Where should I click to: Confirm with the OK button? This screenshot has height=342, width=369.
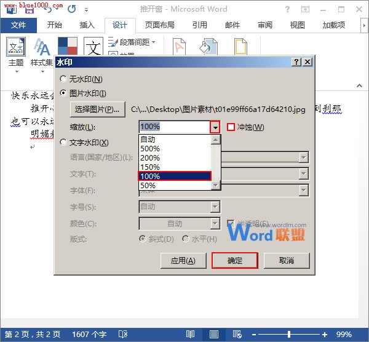click(x=235, y=261)
